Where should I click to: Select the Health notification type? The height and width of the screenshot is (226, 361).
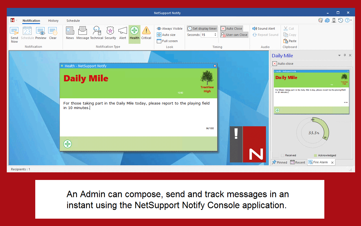pos(135,34)
